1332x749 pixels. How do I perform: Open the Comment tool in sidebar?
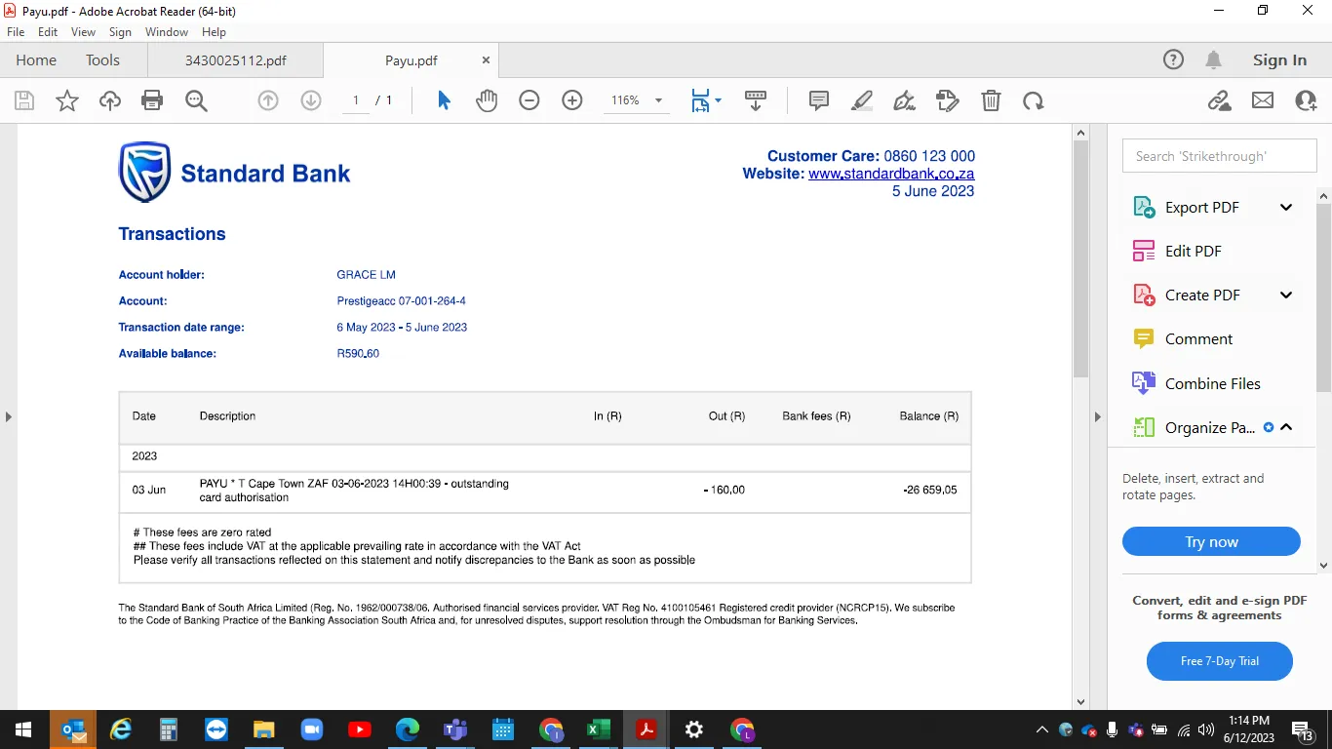pos(1198,338)
